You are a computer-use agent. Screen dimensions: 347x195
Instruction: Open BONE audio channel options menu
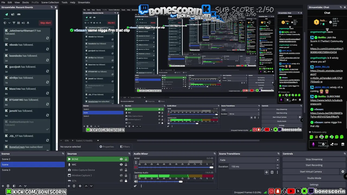(136, 163)
